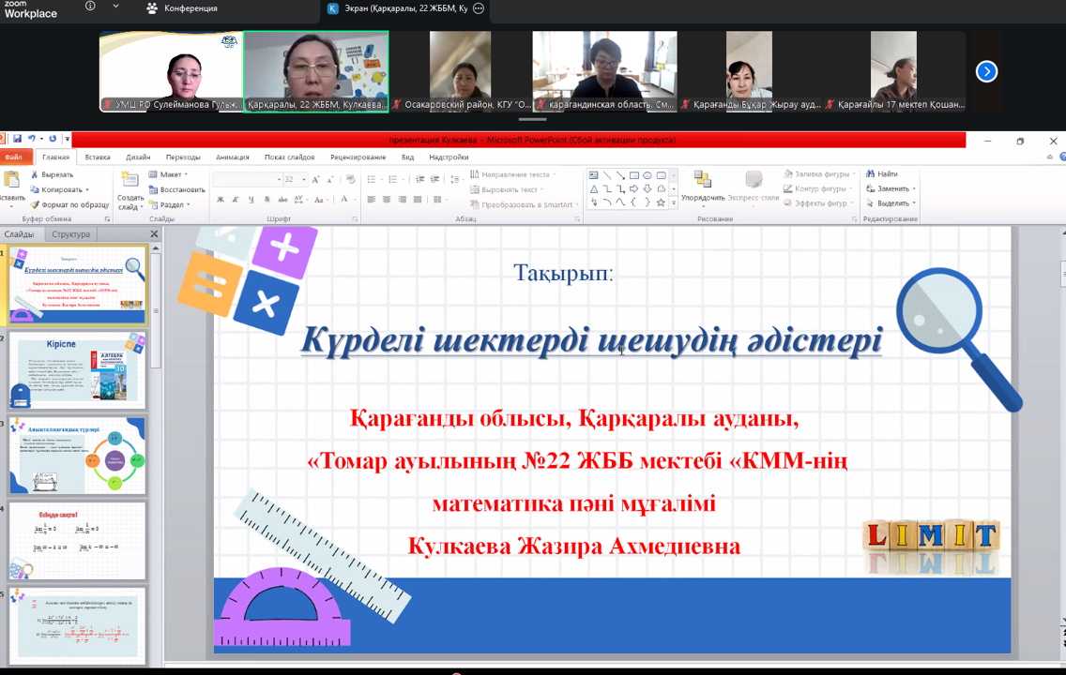The width and height of the screenshot is (1066, 675).
Task: Open the Макет layout dropdown
Action: (169, 174)
